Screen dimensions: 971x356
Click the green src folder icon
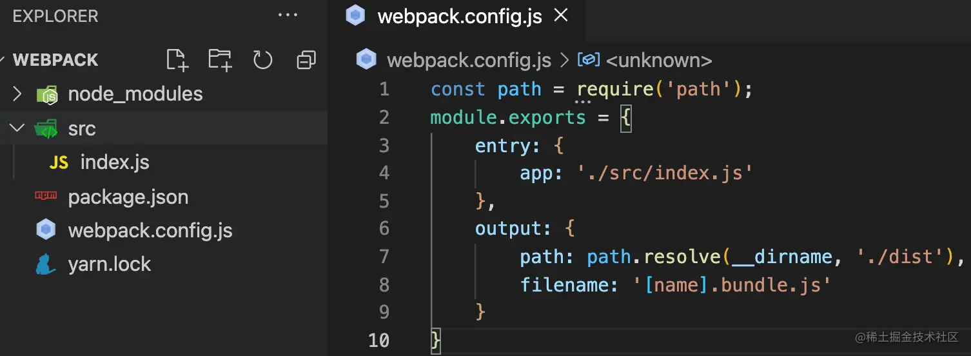pyautogui.click(x=46, y=129)
